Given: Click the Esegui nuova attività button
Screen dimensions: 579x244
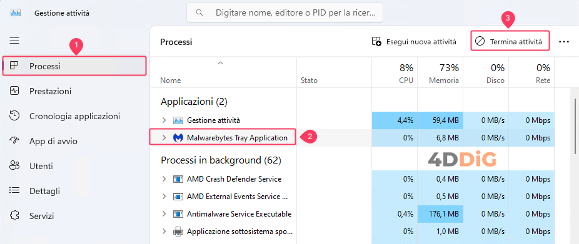Looking at the screenshot, I should click(x=413, y=42).
